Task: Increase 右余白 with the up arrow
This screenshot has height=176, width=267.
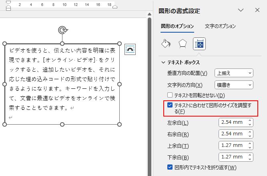Action: coord(250,132)
